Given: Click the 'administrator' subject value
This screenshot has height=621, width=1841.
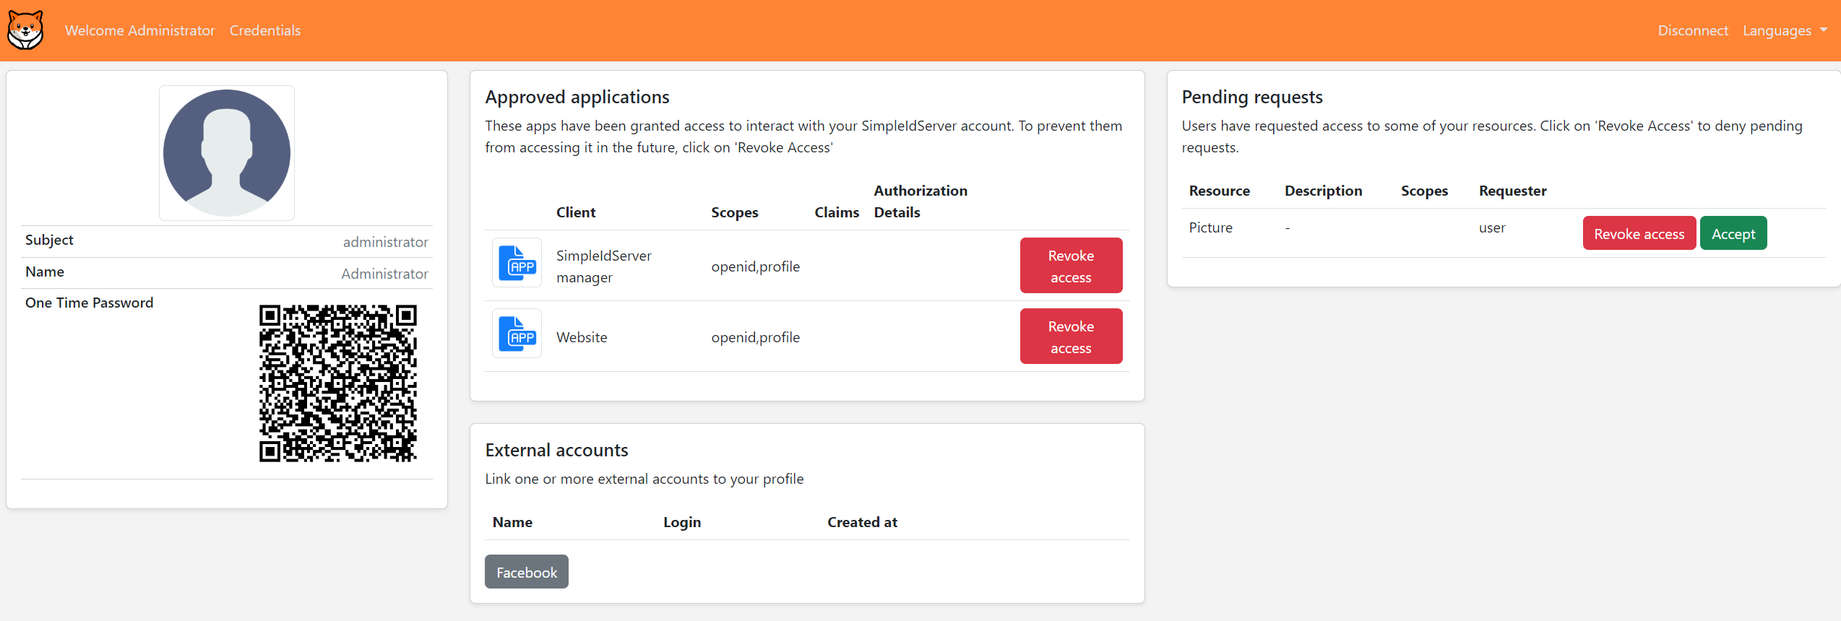Looking at the screenshot, I should pos(386,242).
